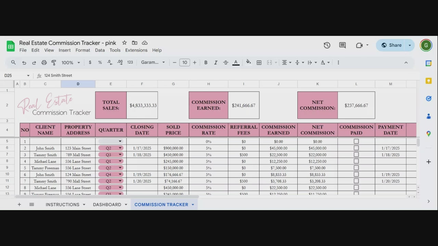Open the comments icon
Screen dimensions: 438x246
click(x=342, y=45)
